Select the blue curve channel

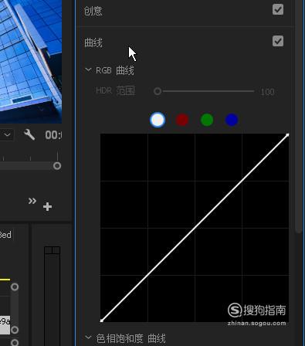[x=232, y=120]
